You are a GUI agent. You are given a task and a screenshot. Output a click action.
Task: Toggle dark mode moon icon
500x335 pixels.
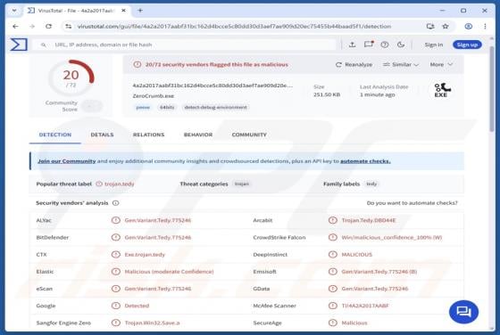pyautogui.click(x=401, y=45)
